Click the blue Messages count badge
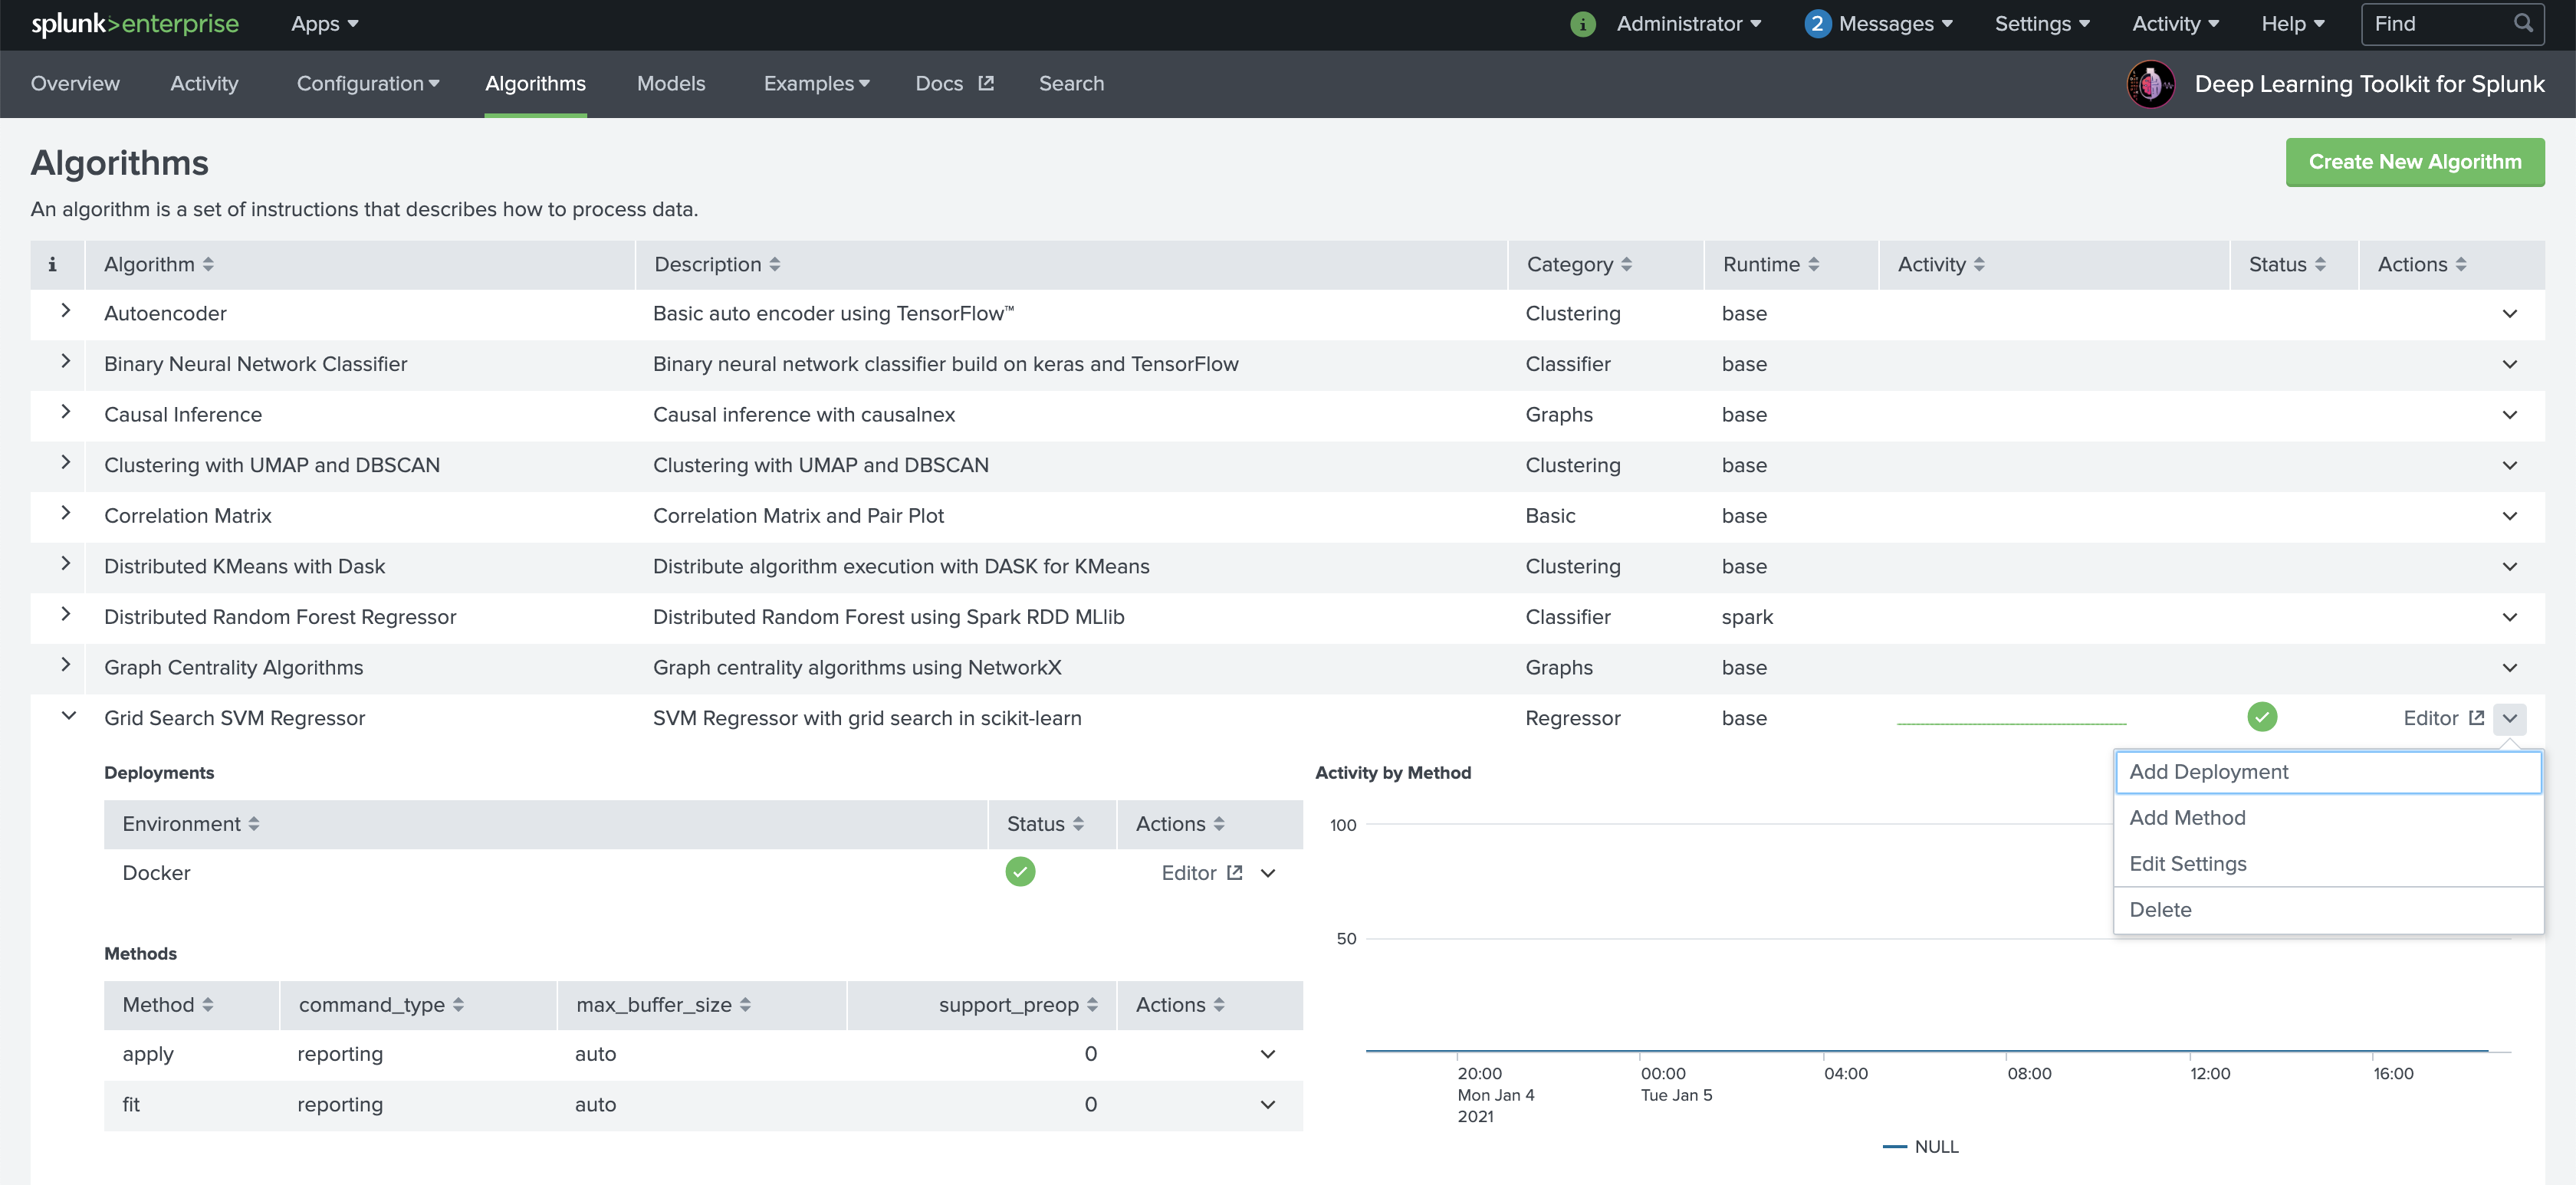The width and height of the screenshot is (2576, 1185). (1817, 24)
